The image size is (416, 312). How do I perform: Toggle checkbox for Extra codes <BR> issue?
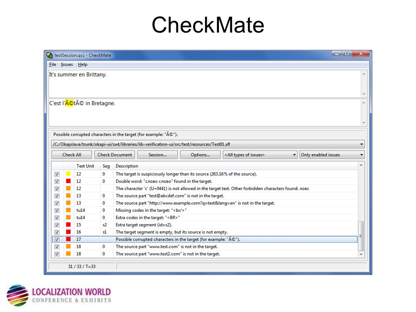[x=57, y=218]
